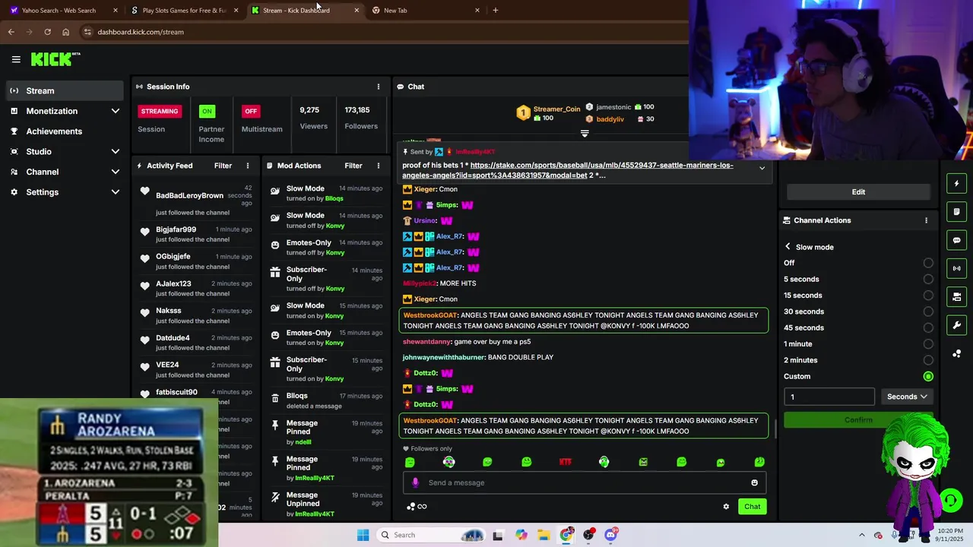Screen dimensions: 973x547
Task: Click the wrench tools sidebar icon
Action: (x=956, y=325)
